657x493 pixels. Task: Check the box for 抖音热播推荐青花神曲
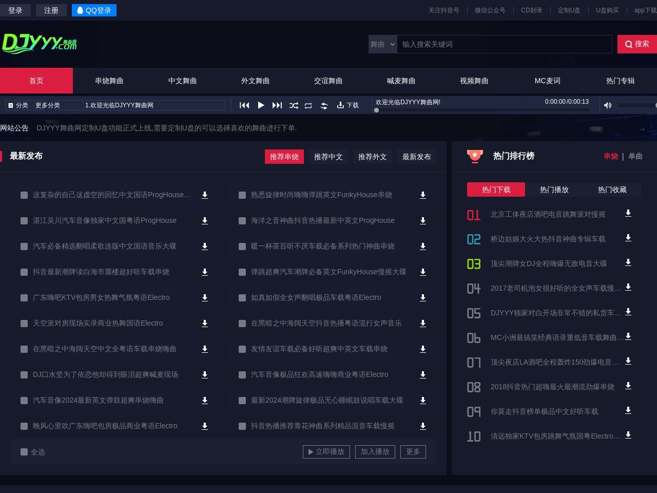(242, 426)
